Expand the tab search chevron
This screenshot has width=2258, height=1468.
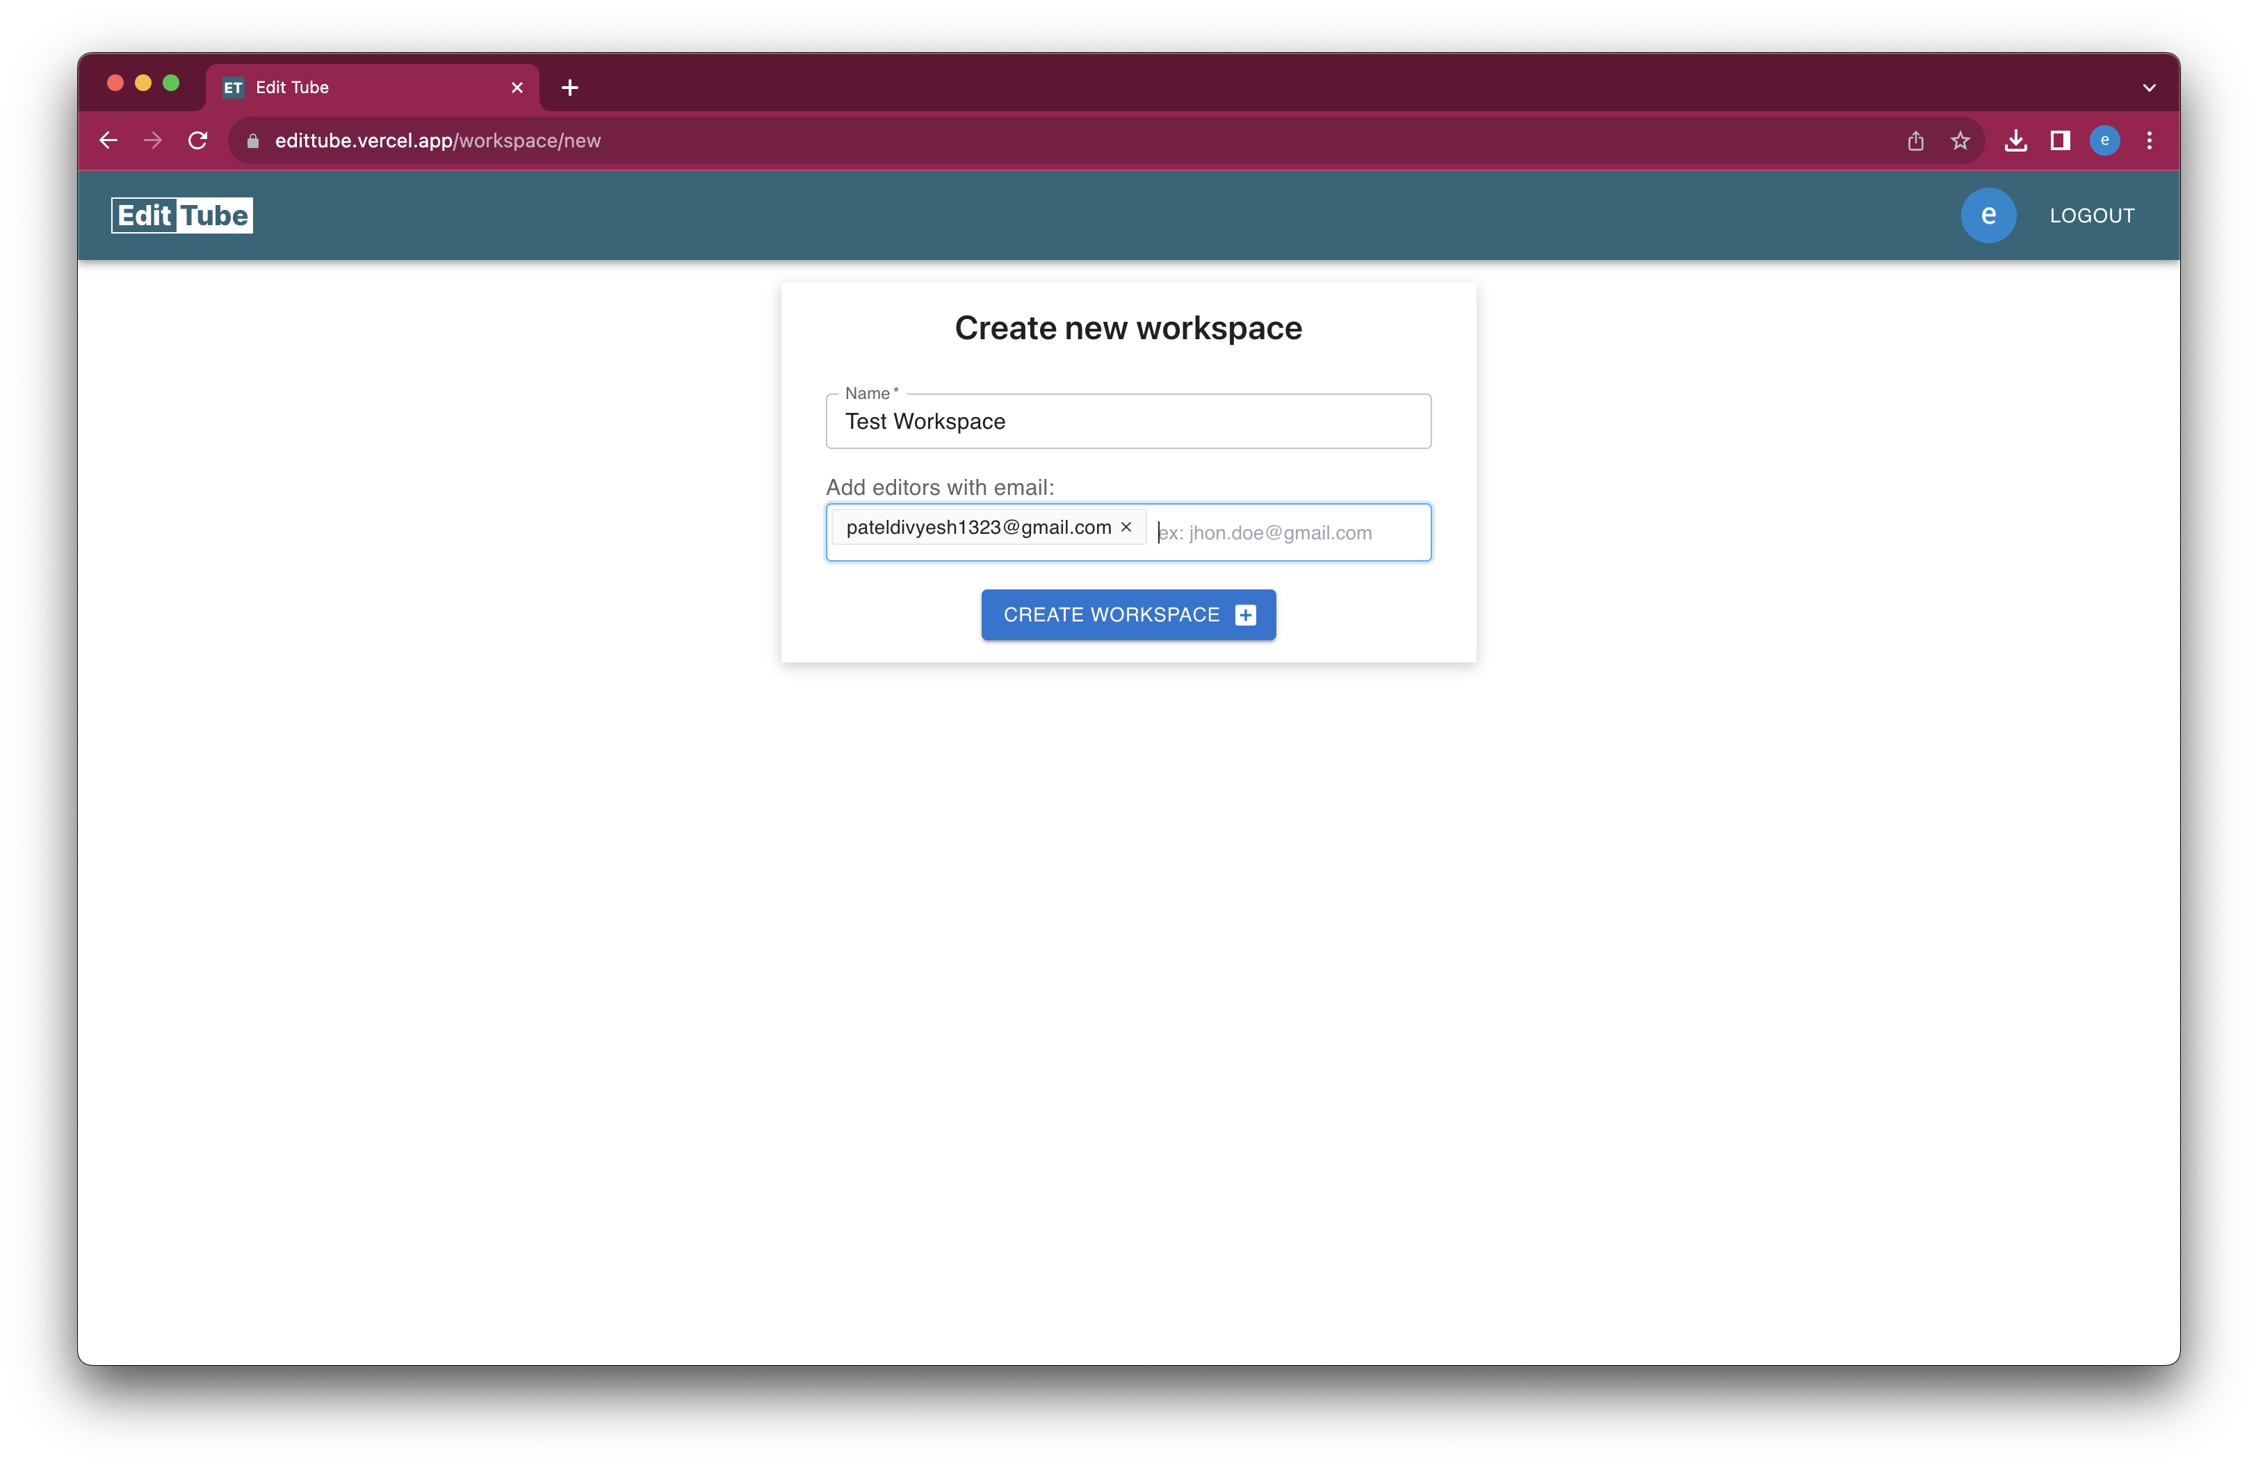(2149, 88)
